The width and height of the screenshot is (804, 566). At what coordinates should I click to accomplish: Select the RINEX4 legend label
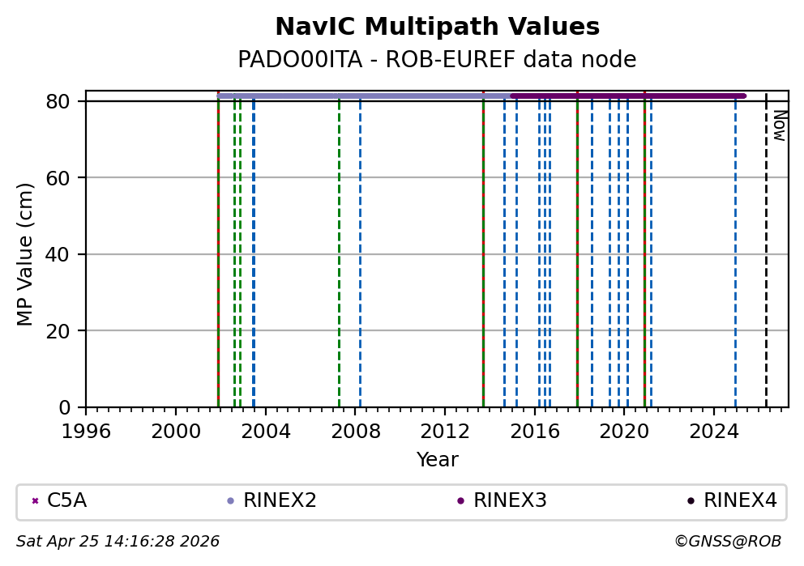[x=740, y=501]
